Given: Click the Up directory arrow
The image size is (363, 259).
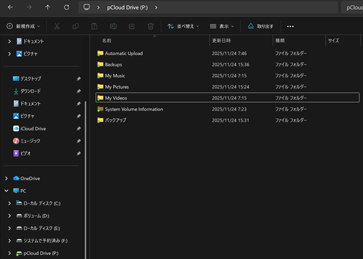Looking at the screenshot, I should 48,8.
